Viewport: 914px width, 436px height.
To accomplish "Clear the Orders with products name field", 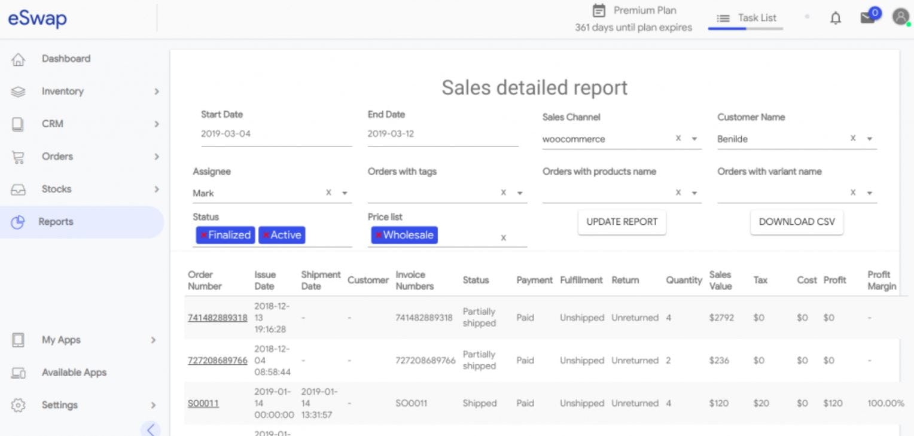I will coord(678,193).
